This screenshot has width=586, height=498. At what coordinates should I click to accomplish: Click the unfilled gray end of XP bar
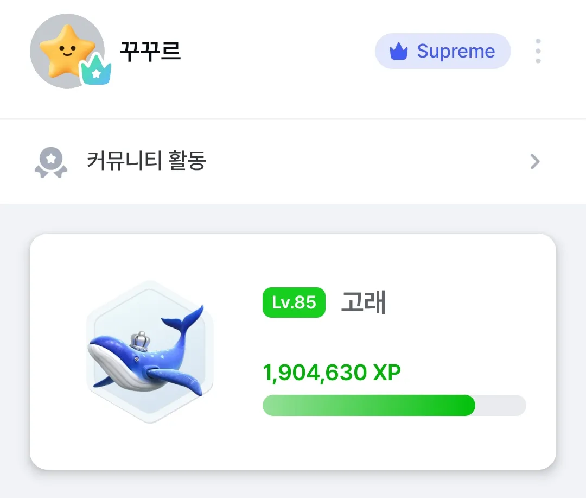pos(502,406)
